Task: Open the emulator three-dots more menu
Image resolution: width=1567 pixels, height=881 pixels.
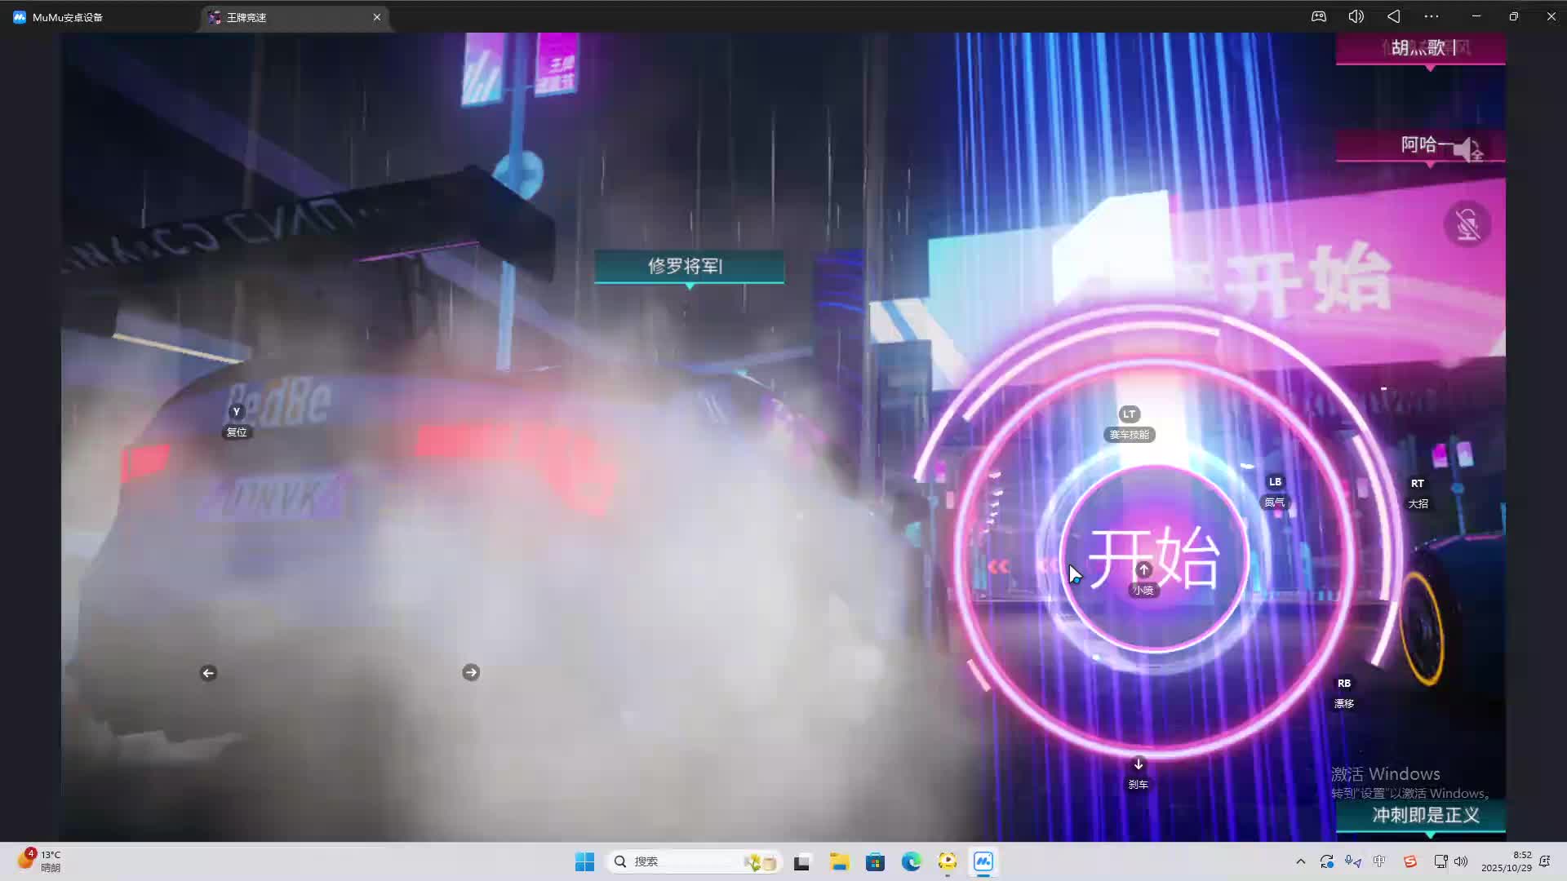Action: coord(1432,16)
